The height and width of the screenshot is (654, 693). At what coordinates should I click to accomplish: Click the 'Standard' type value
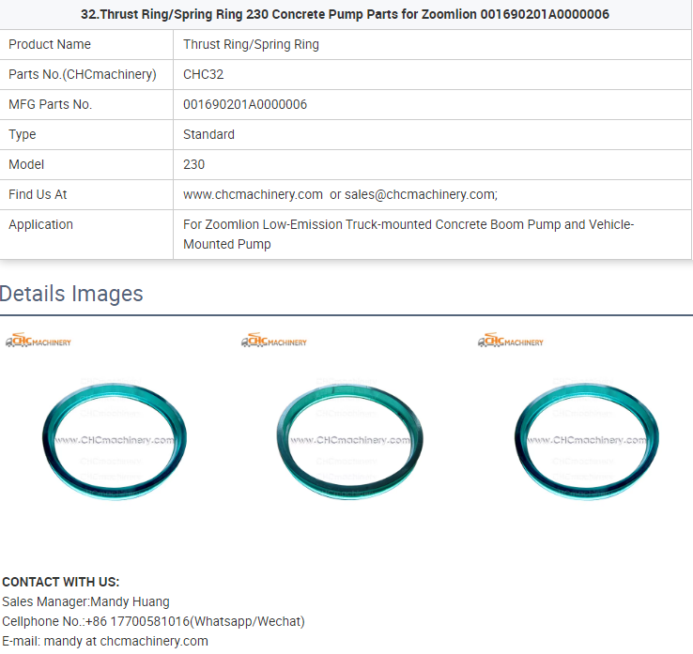(x=208, y=135)
